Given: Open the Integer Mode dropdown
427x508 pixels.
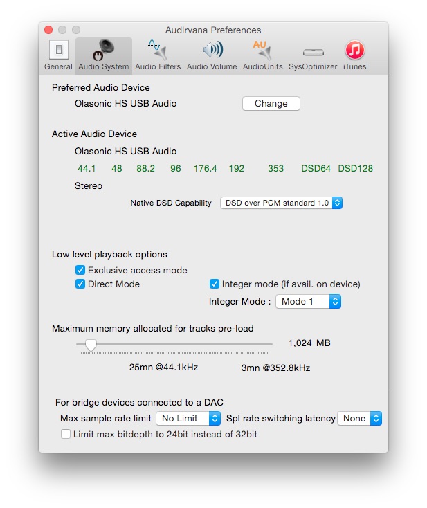Looking at the screenshot, I should point(308,301).
